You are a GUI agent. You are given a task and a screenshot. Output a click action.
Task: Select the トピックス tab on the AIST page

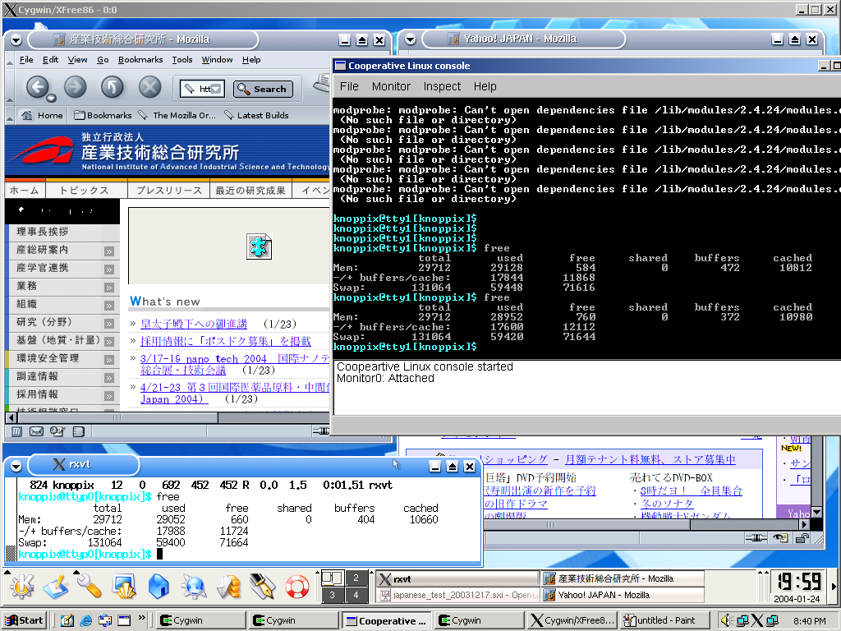(85, 191)
